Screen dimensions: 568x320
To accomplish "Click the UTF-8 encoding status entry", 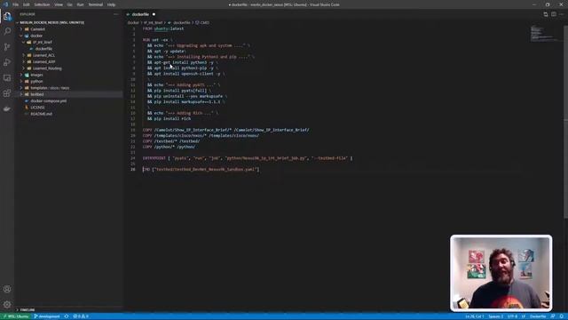I will click(x=512, y=316).
